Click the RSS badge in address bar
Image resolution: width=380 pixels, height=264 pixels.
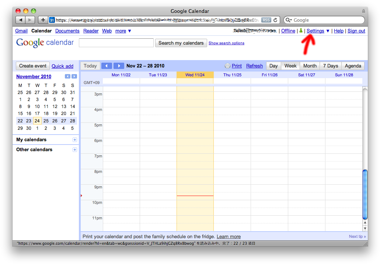point(266,20)
